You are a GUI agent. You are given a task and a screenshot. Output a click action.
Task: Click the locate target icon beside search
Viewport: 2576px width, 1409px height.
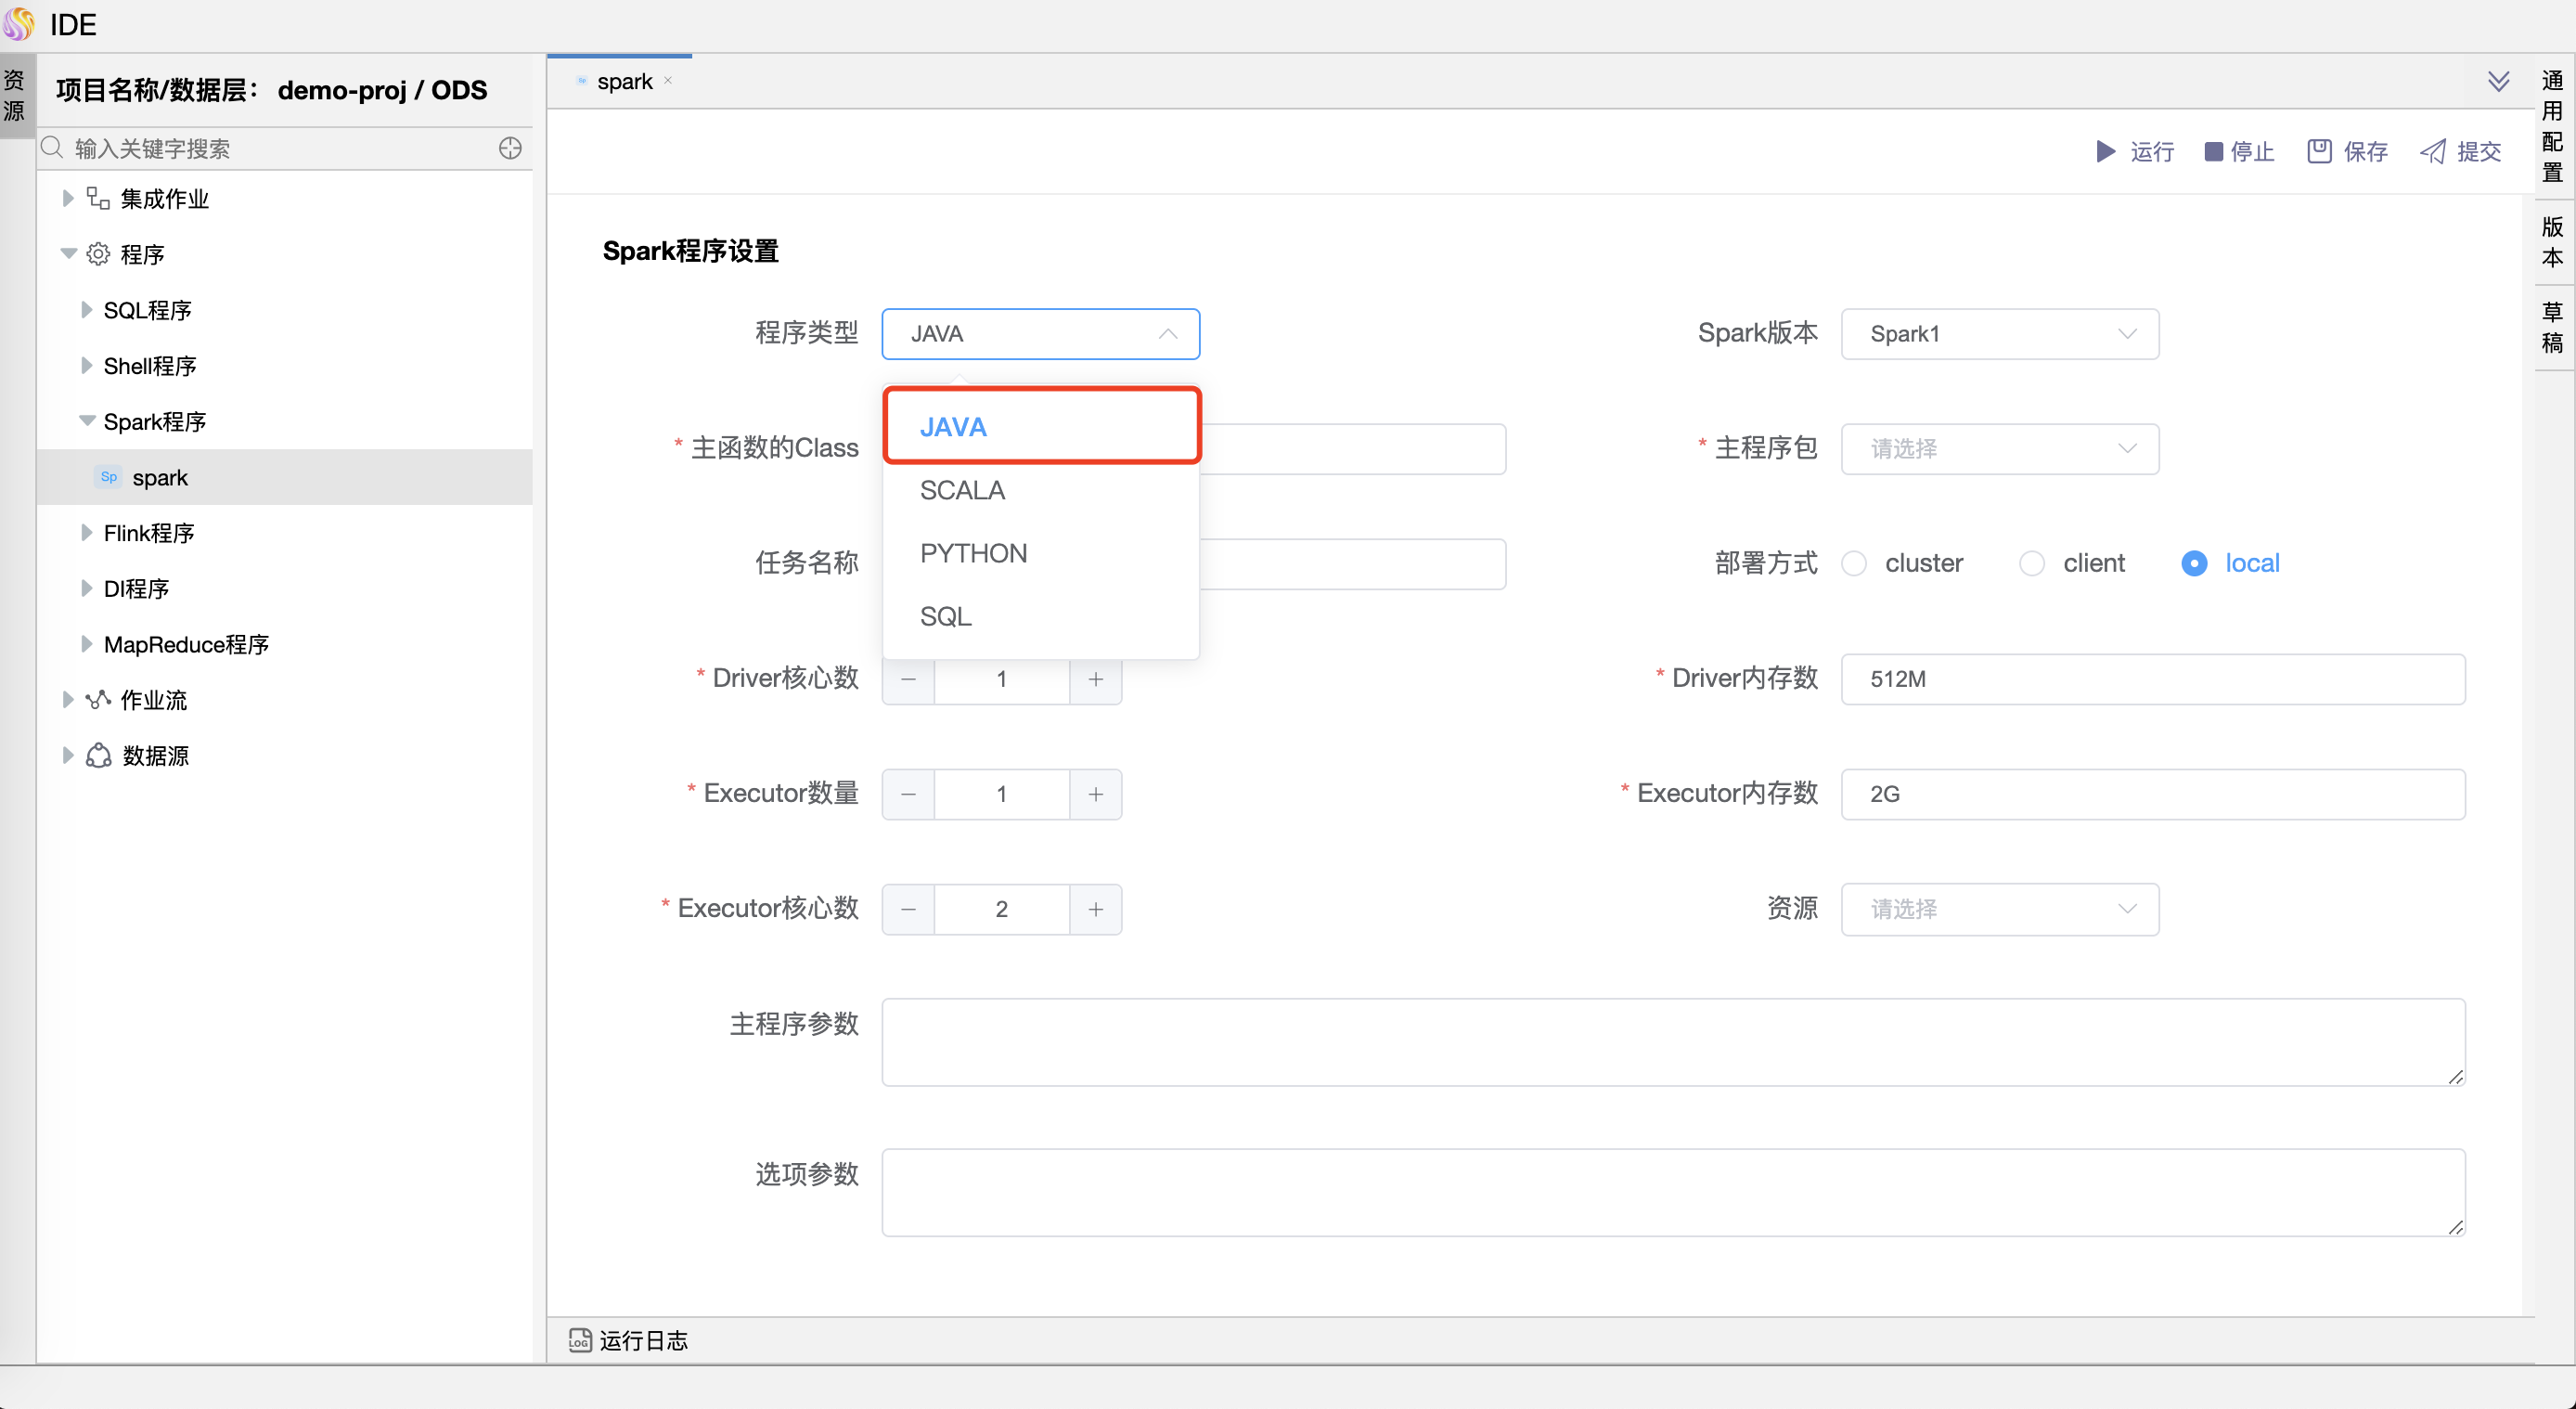(510, 148)
